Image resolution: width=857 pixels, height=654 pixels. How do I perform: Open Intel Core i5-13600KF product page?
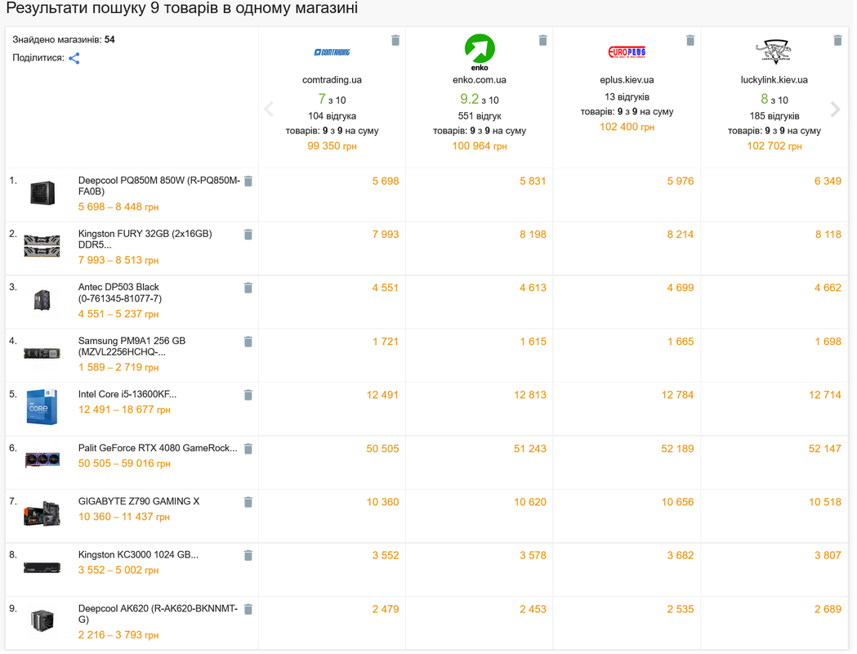(128, 396)
